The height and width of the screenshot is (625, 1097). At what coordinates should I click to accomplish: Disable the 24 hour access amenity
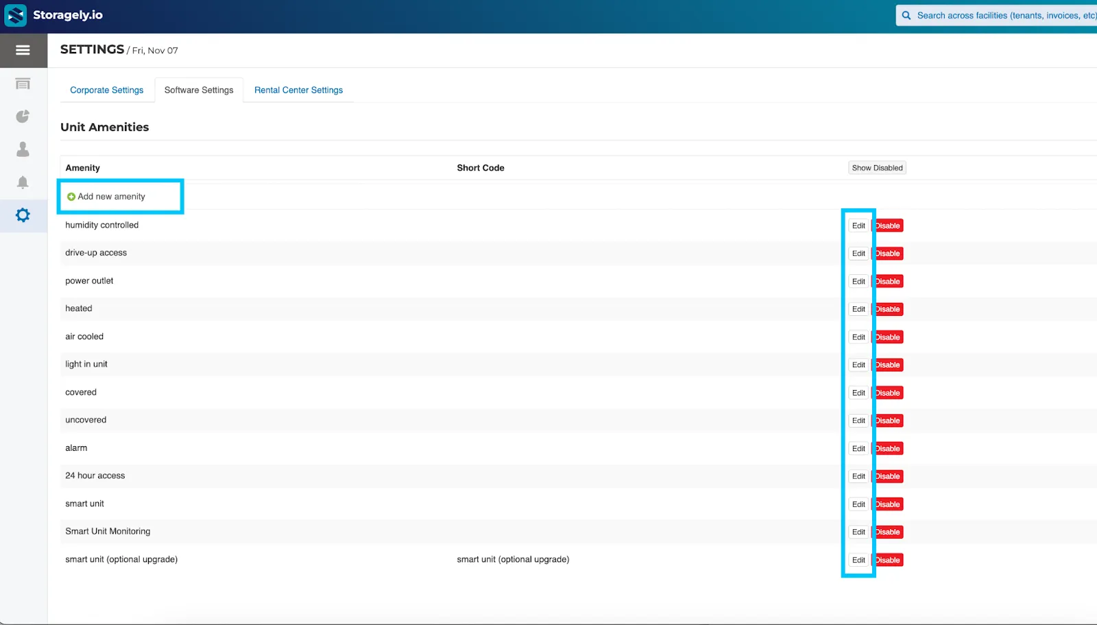click(x=887, y=476)
